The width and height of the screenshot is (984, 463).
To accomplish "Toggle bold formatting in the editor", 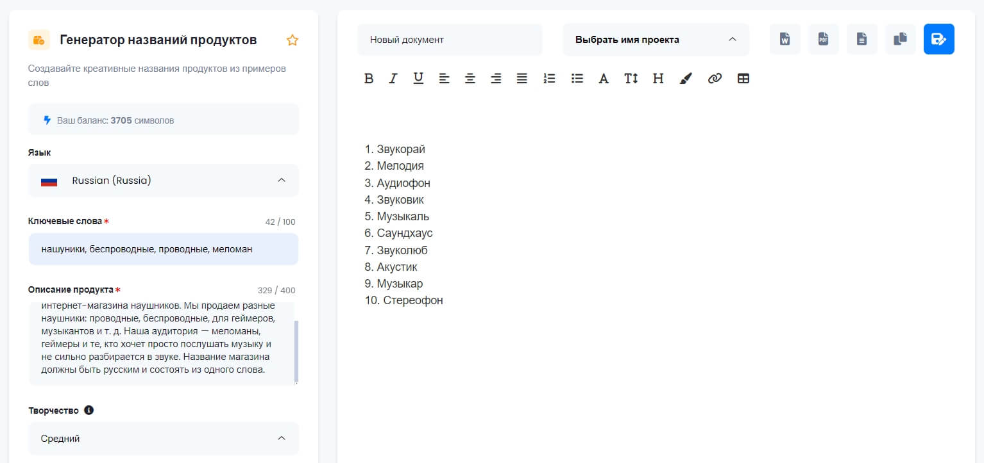I will (x=368, y=78).
